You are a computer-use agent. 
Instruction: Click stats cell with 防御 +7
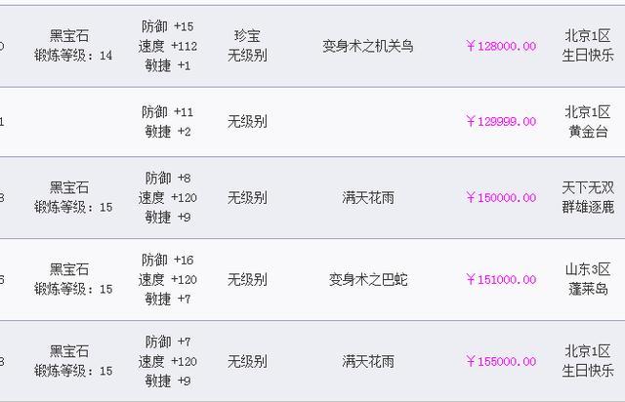pyautogui.click(x=167, y=361)
